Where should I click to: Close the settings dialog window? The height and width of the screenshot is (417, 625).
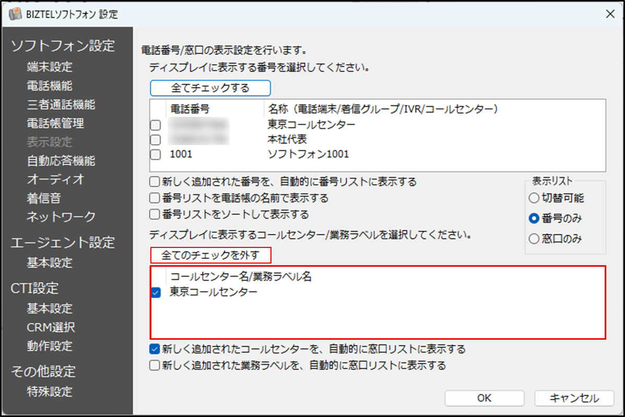click(x=609, y=14)
